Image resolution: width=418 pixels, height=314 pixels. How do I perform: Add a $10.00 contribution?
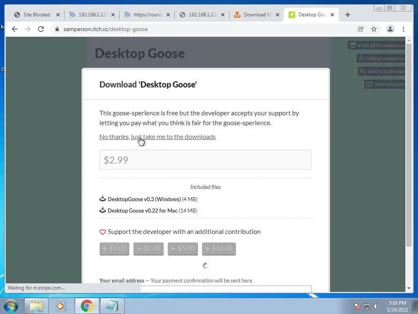pos(219,249)
